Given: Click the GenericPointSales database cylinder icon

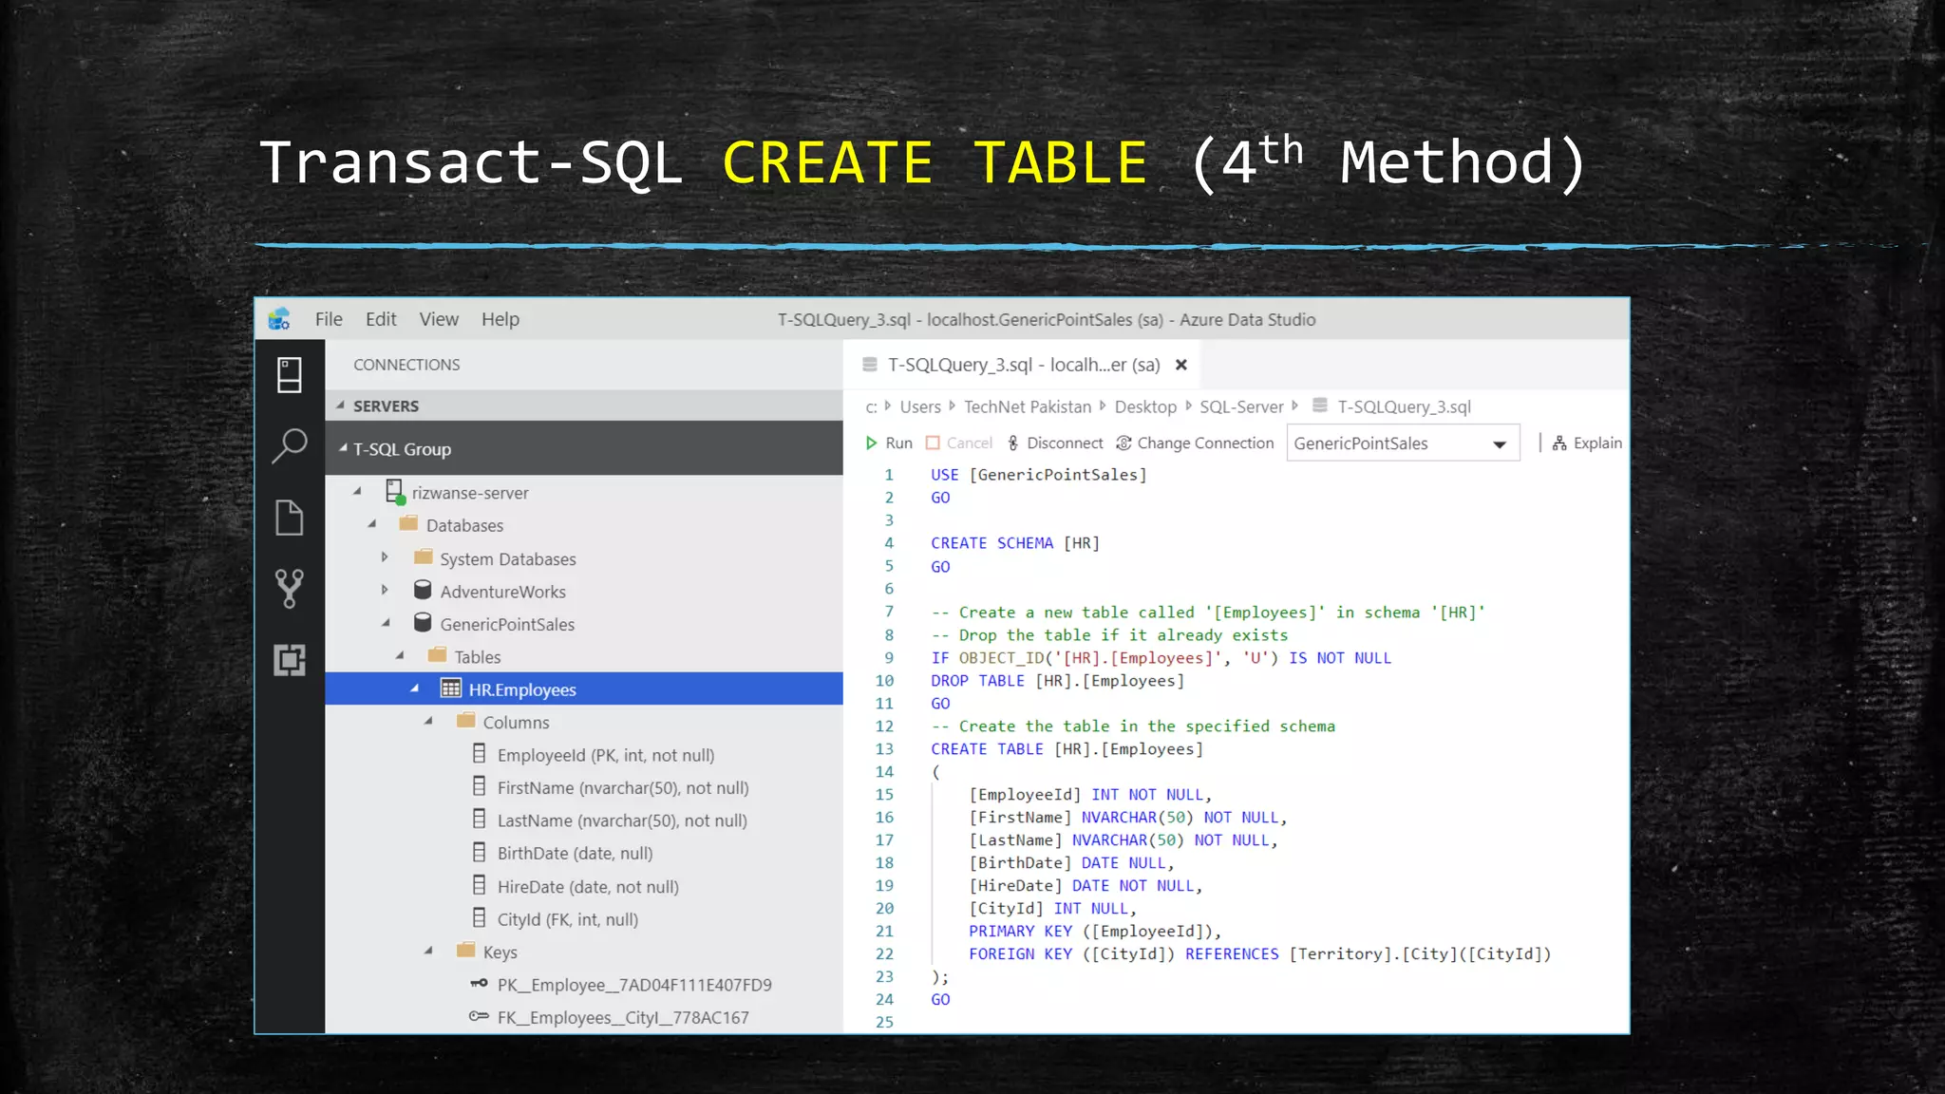Looking at the screenshot, I should (423, 623).
